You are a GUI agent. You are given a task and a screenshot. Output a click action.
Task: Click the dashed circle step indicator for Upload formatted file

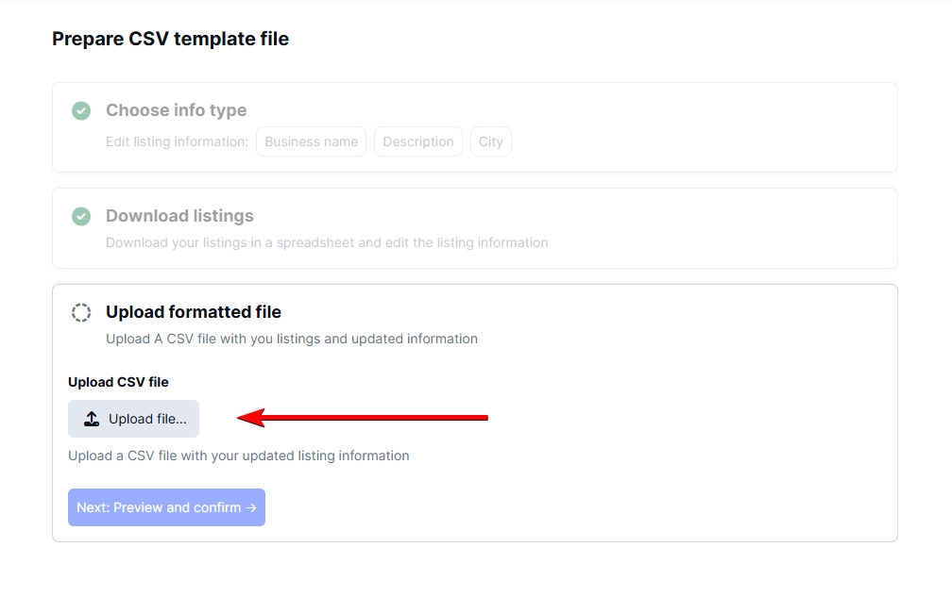[81, 312]
